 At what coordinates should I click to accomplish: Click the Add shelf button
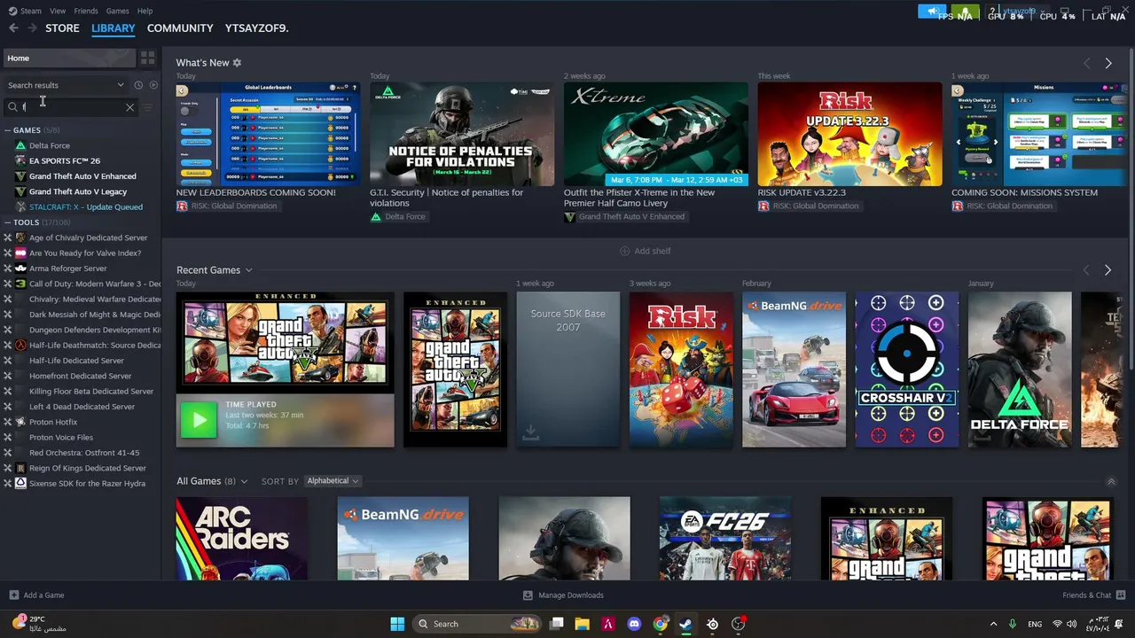click(645, 251)
